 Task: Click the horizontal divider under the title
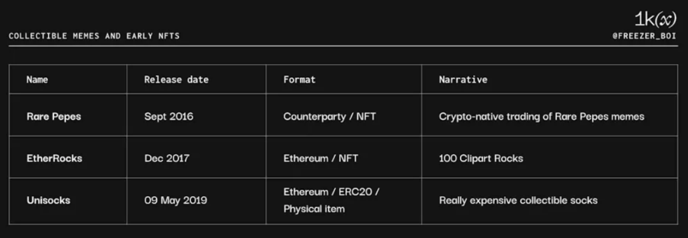click(x=343, y=46)
